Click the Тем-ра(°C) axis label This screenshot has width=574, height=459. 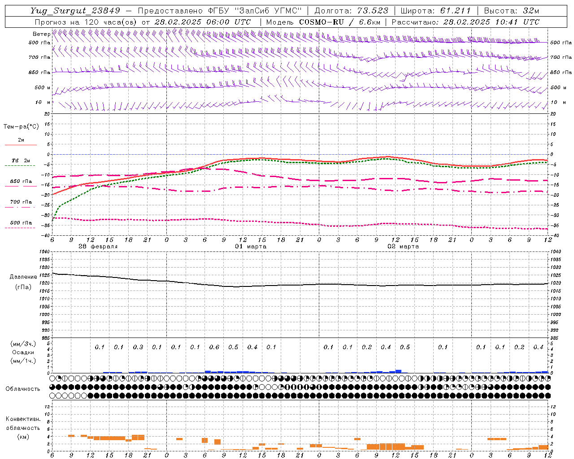click(21, 127)
